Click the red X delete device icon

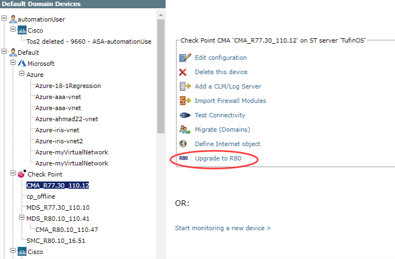pyautogui.click(x=183, y=72)
